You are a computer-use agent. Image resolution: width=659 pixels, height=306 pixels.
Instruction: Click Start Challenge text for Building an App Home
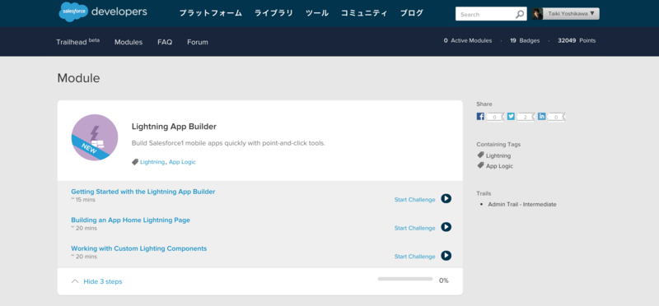click(415, 228)
